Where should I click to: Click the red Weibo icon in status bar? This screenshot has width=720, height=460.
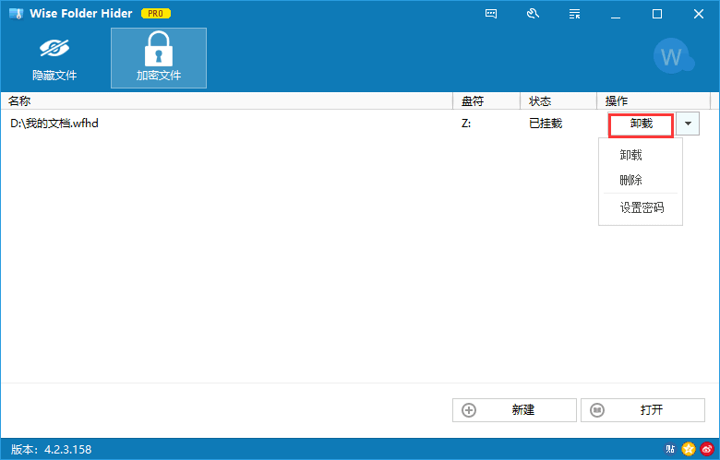coord(707,449)
